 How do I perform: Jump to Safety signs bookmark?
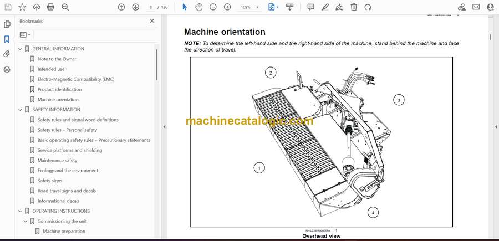[x=50, y=181]
